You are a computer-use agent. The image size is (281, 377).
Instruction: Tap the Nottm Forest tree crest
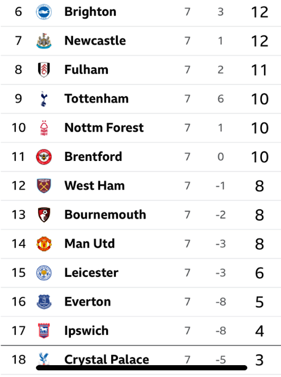44,128
